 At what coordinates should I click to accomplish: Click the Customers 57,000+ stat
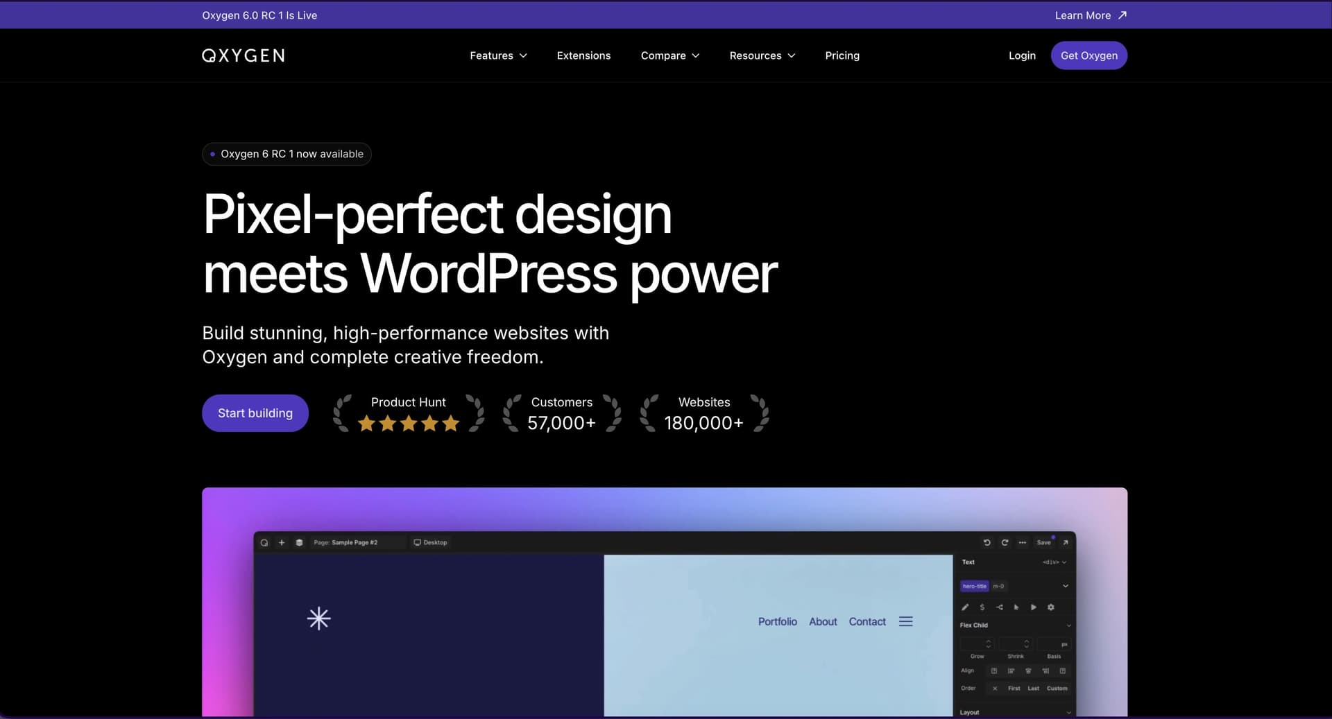point(562,413)
